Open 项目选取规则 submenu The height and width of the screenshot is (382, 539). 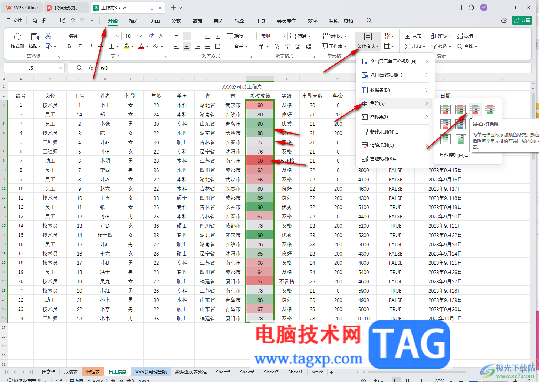[395, 75]
